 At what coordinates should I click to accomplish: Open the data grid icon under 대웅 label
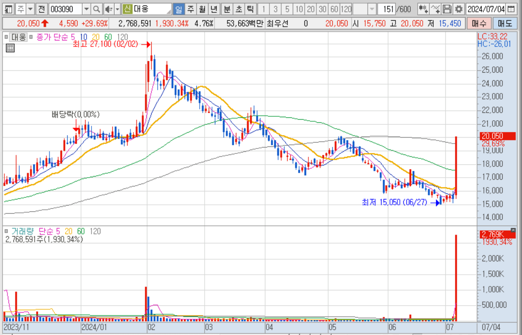(10, 48)
